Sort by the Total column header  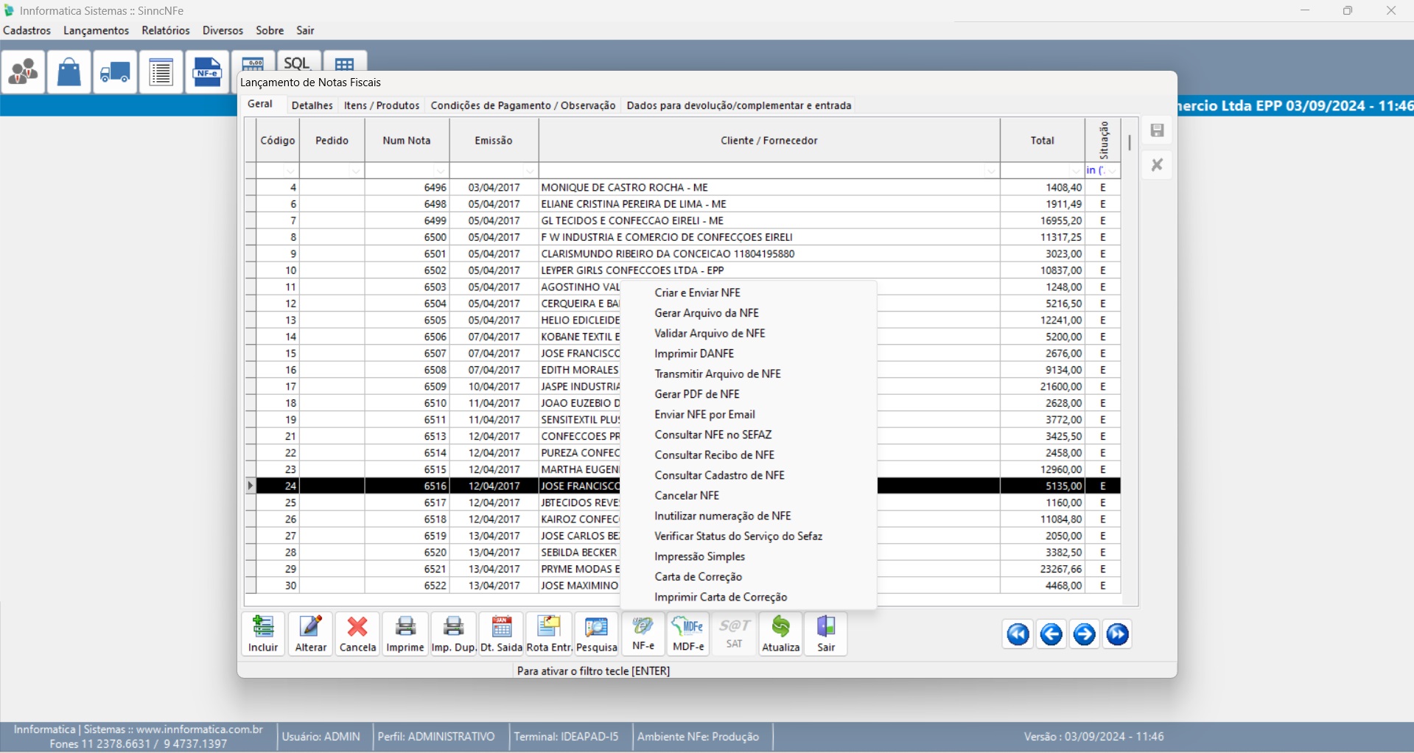[x=1042, y=140]
